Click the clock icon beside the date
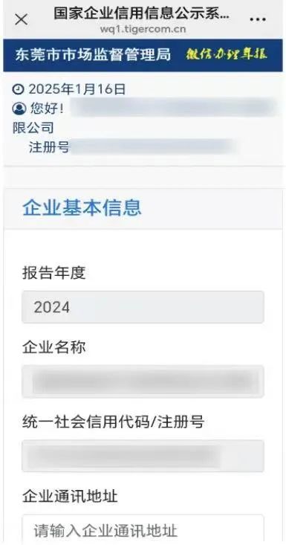The image size is (286, 545). click(x=18, y=90)
